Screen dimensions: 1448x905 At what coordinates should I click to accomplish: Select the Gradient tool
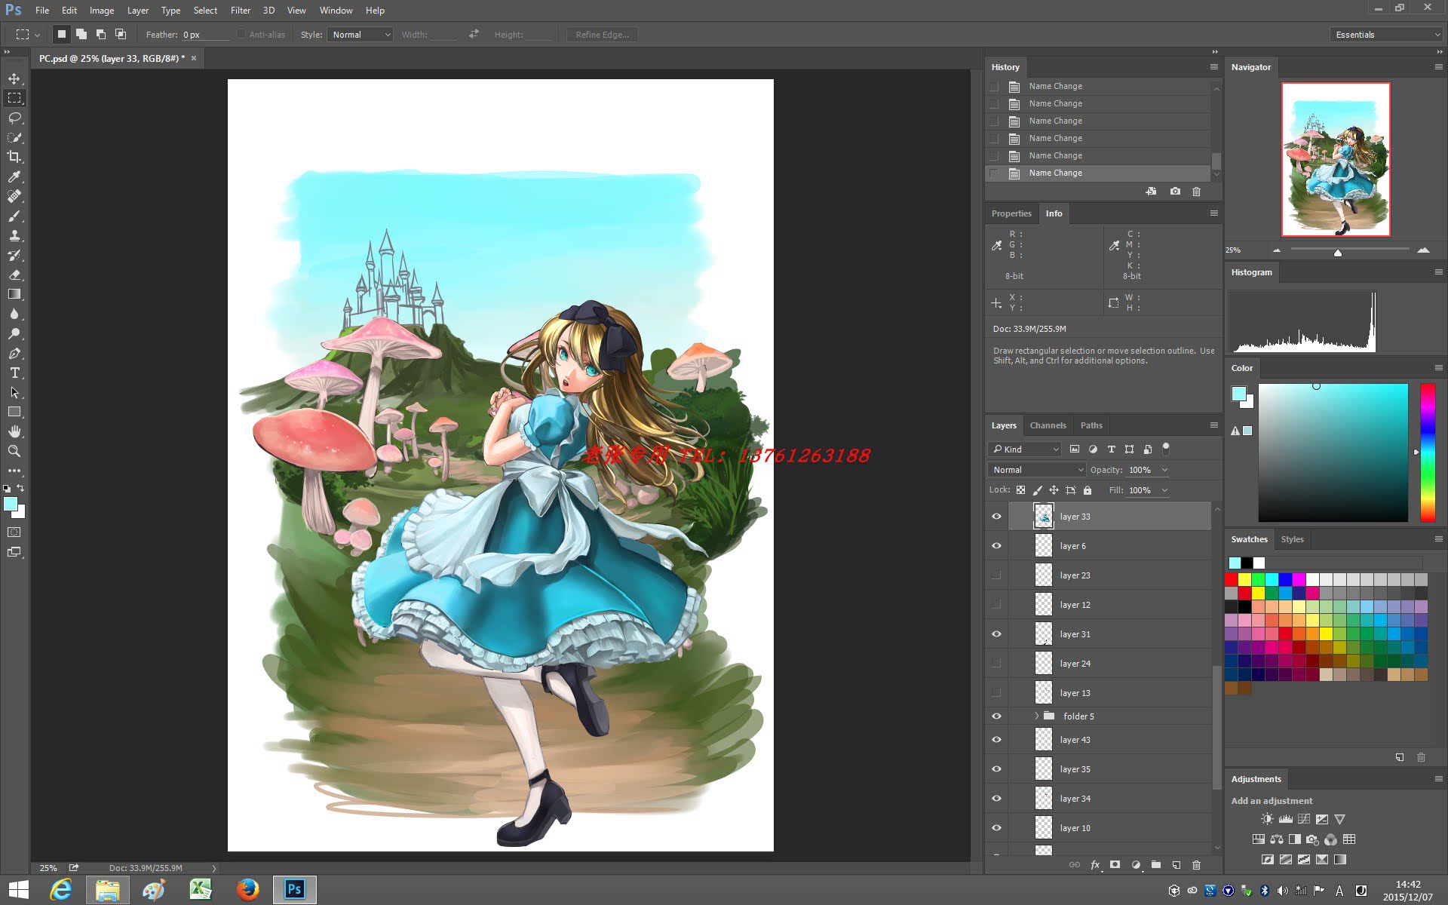(x=14, y=294)
